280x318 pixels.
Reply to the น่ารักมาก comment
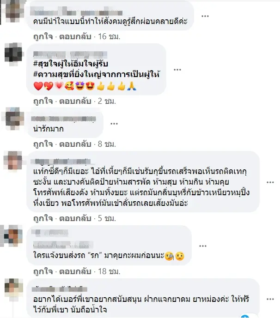(x=75, y=144)
